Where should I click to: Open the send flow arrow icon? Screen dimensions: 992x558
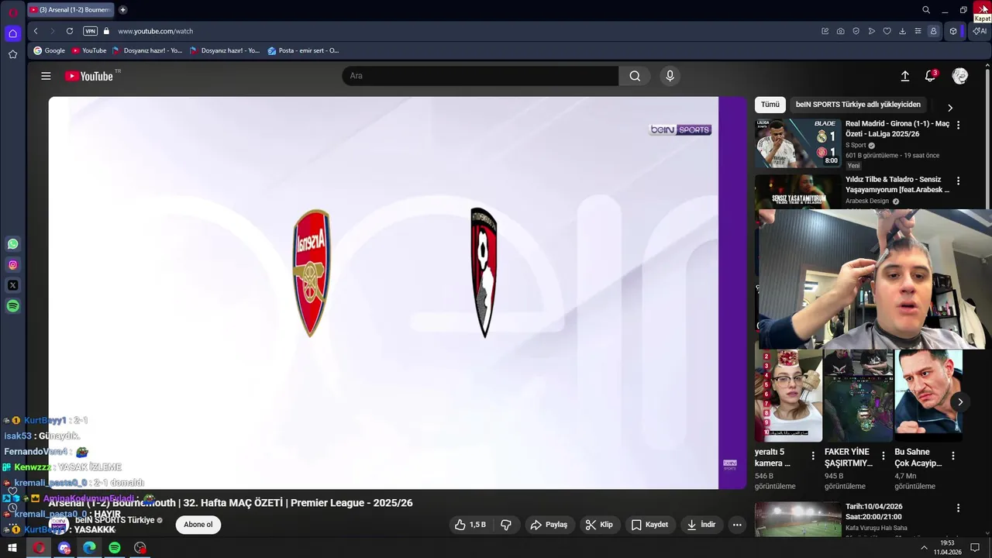(x=872, y=31)
